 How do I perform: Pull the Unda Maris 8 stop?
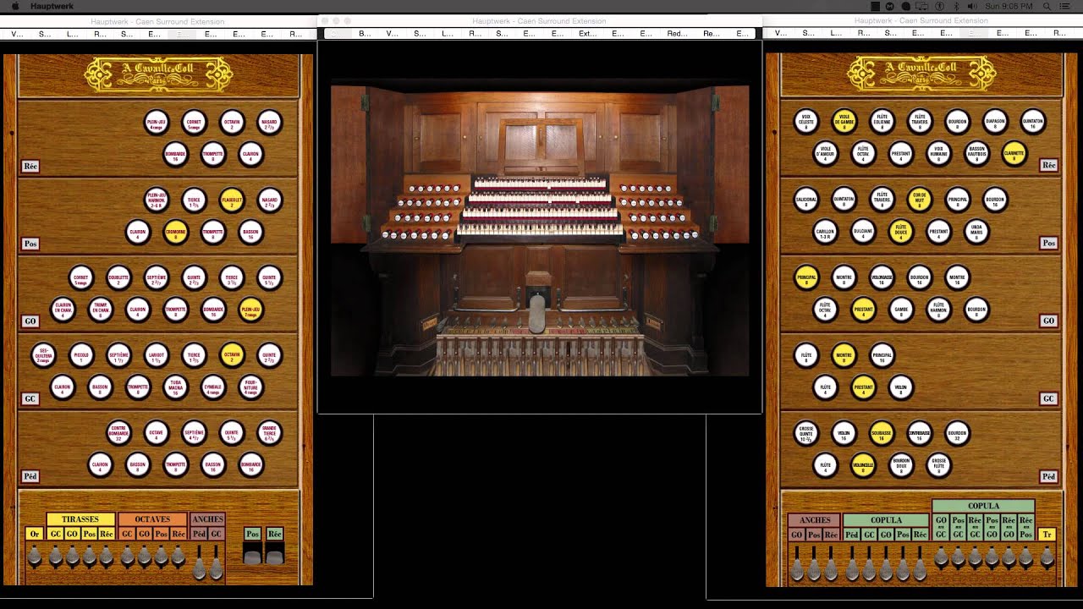976,232
